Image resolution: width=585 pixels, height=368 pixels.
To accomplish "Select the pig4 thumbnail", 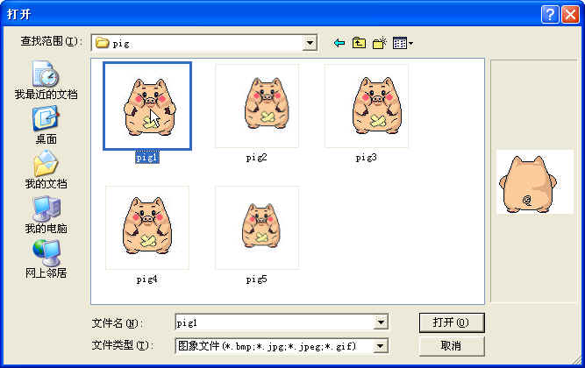I will click(x=147, y=228).
